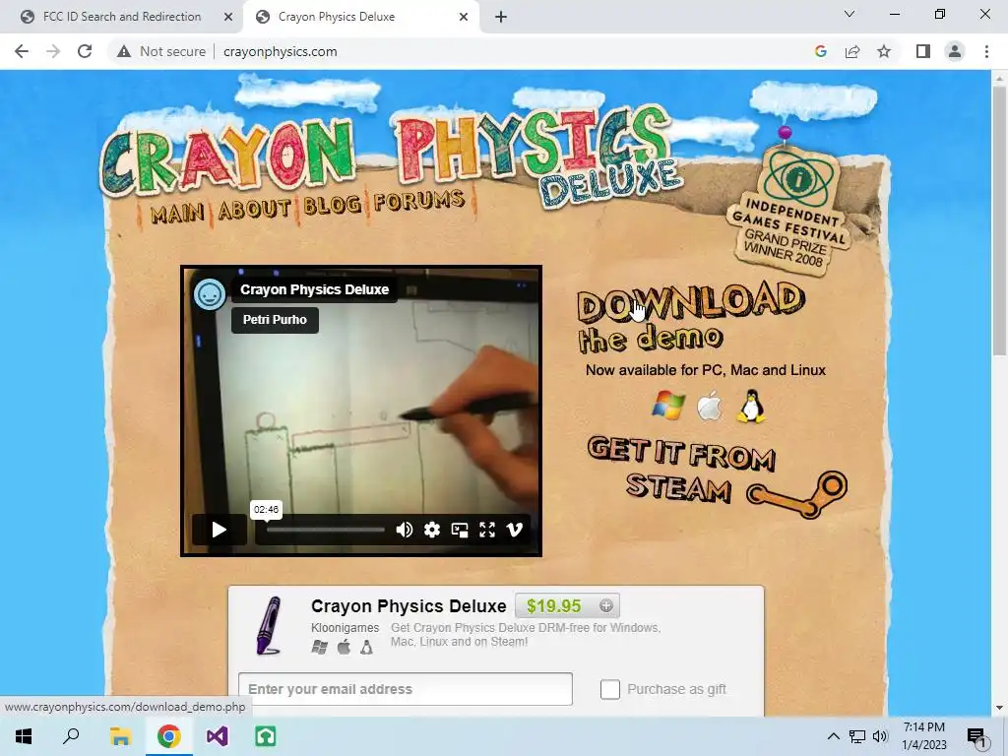Image resolution: width=1008 pixels, height=756 pixels.
Task: Click the purple crayon product image
Action: [x=269, y=625]
